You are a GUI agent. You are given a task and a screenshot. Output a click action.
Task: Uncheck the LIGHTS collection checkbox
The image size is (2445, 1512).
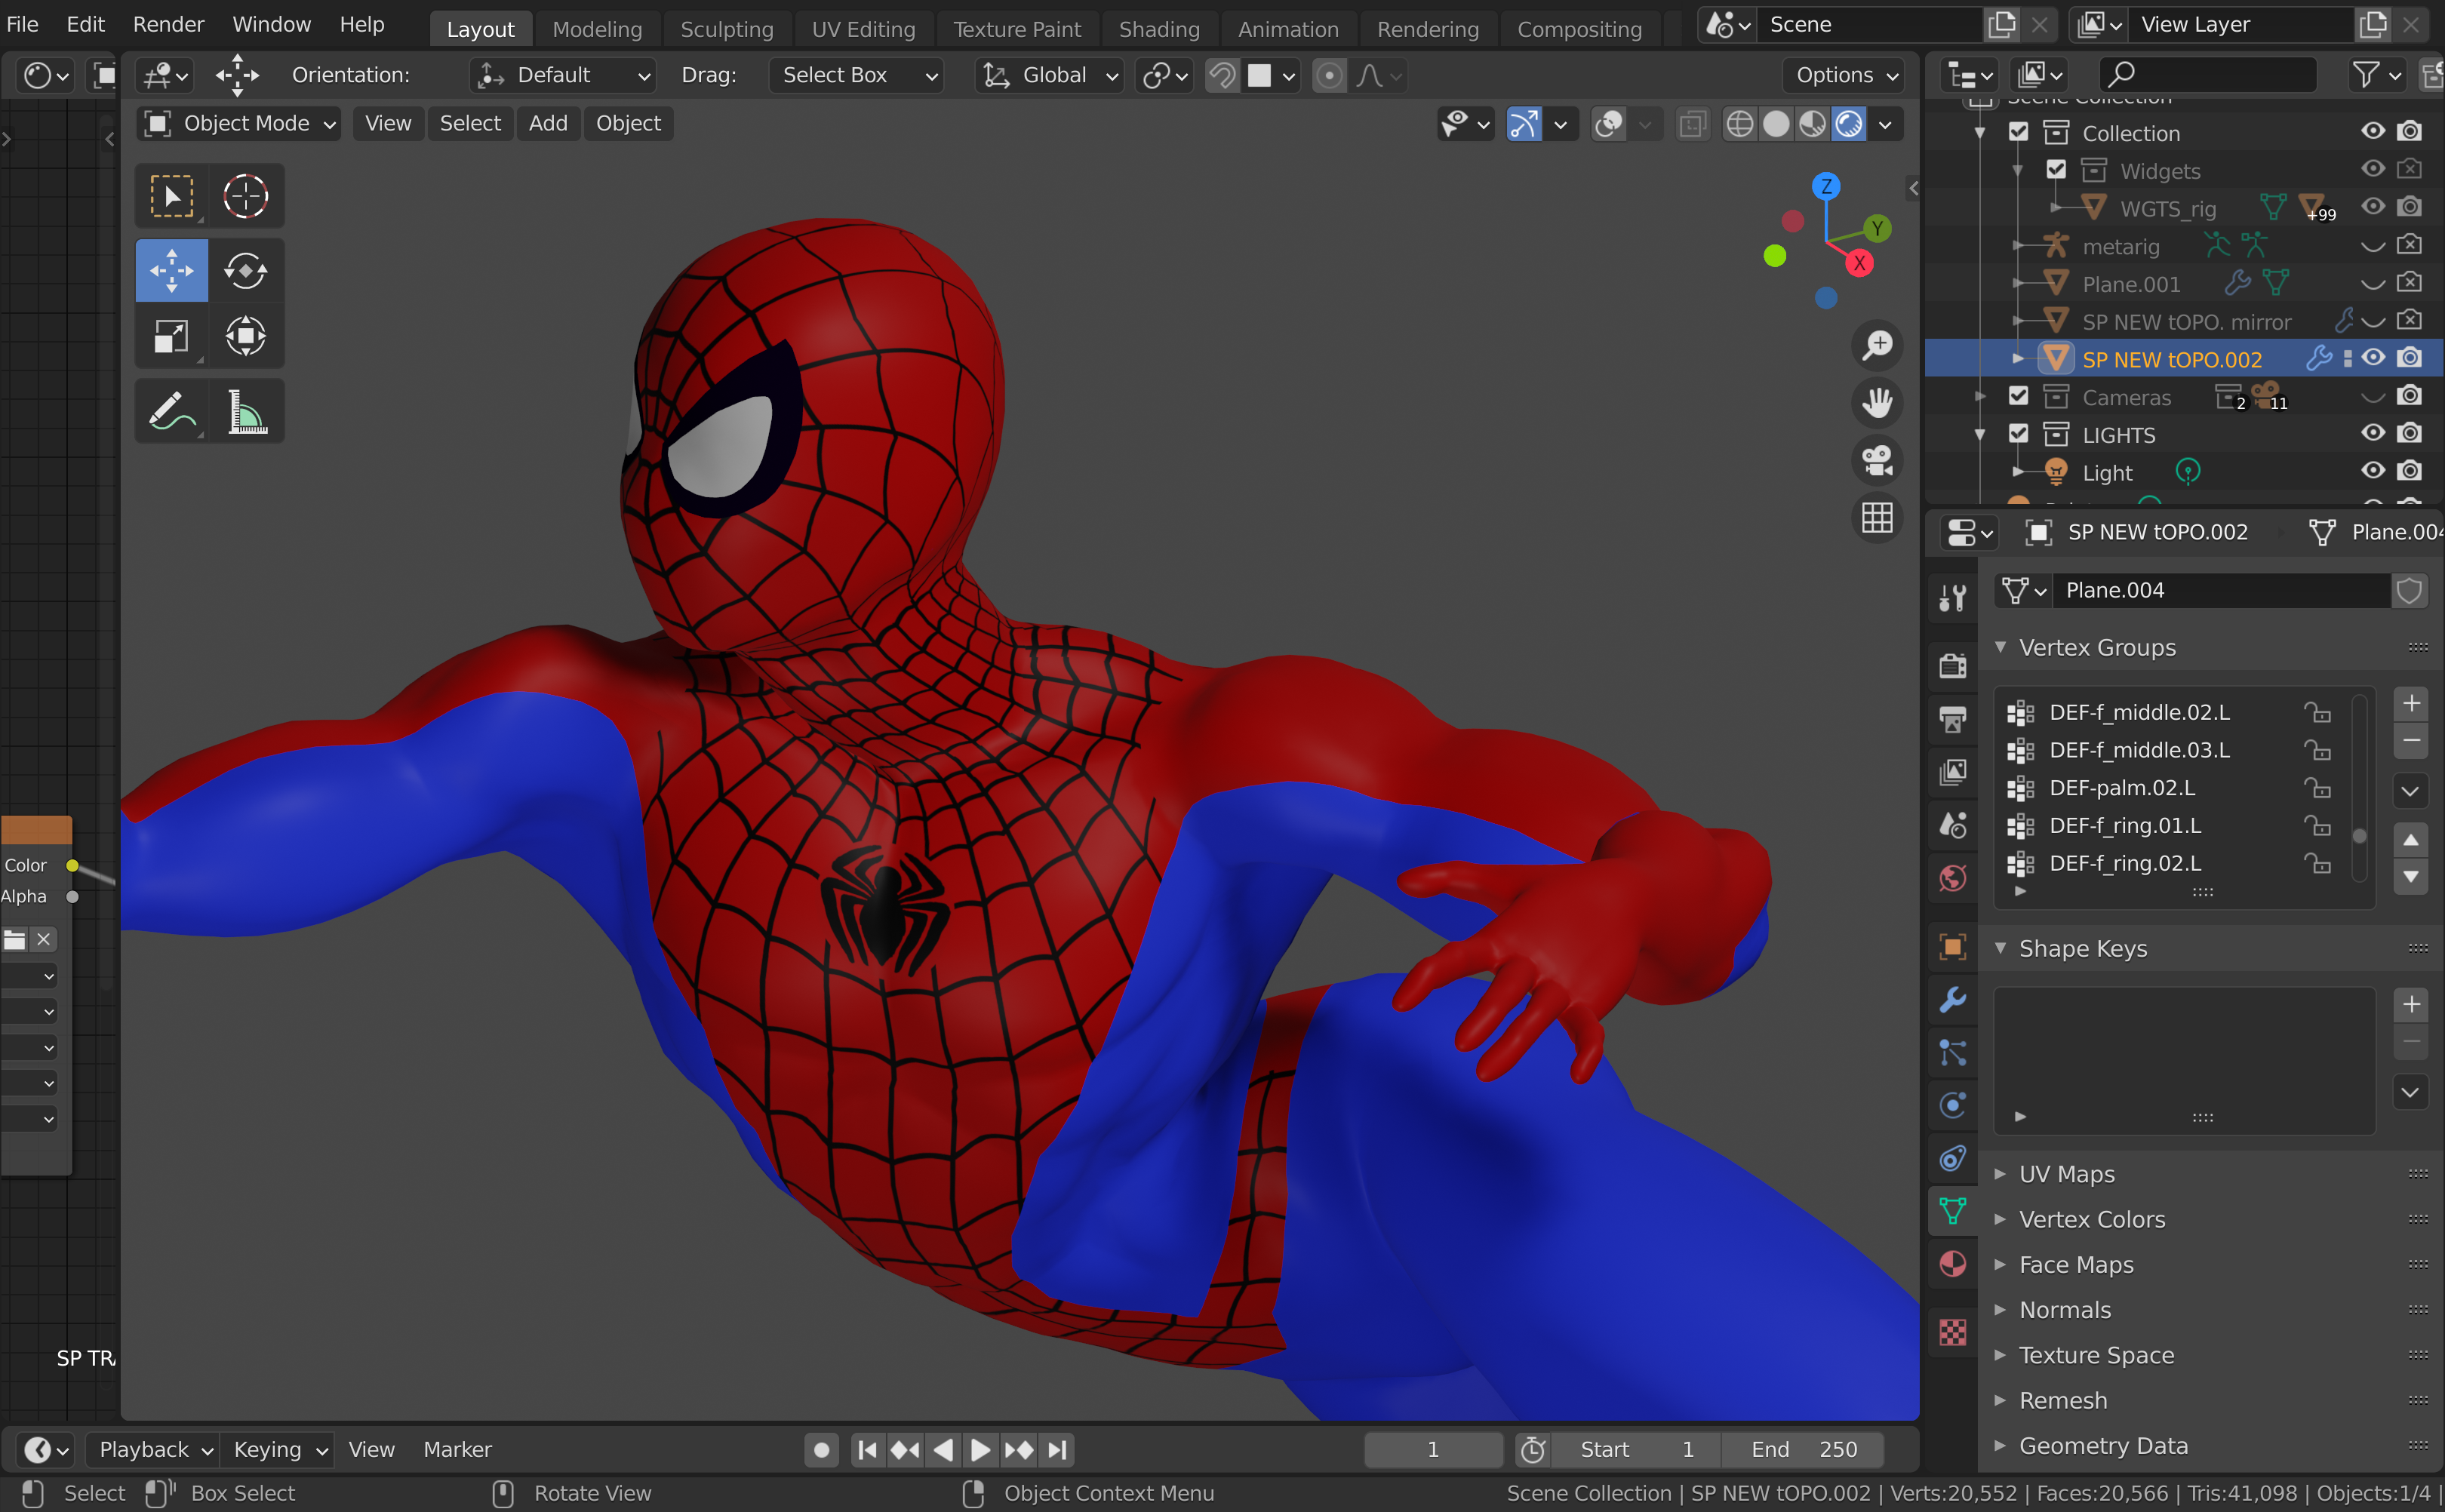(x=2018, y=434)
